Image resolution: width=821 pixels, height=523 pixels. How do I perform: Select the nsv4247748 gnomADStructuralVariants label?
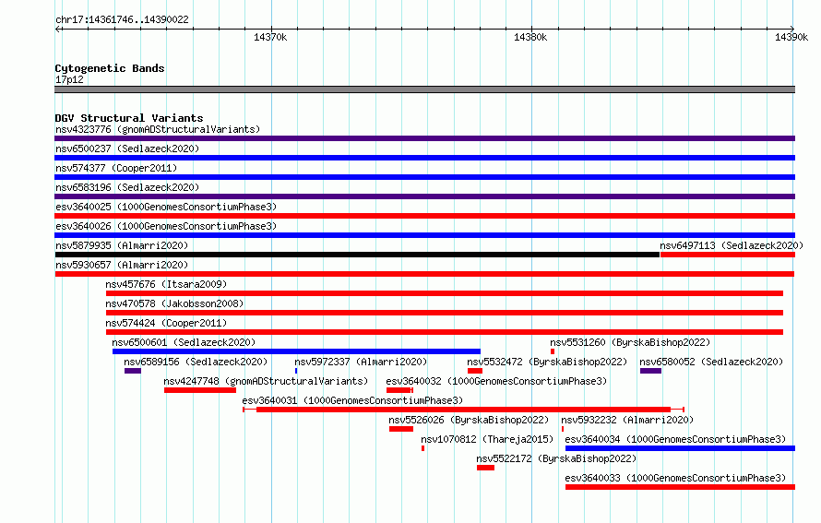pyautogui.click(x=266, y=381)
